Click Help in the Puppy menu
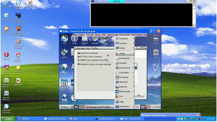The width and height of the screenshot is (217, 122). pyautogui.click(x=125, y=102)
